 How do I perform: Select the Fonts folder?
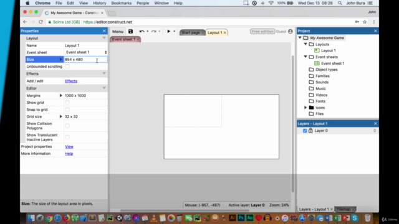[320, 101]
